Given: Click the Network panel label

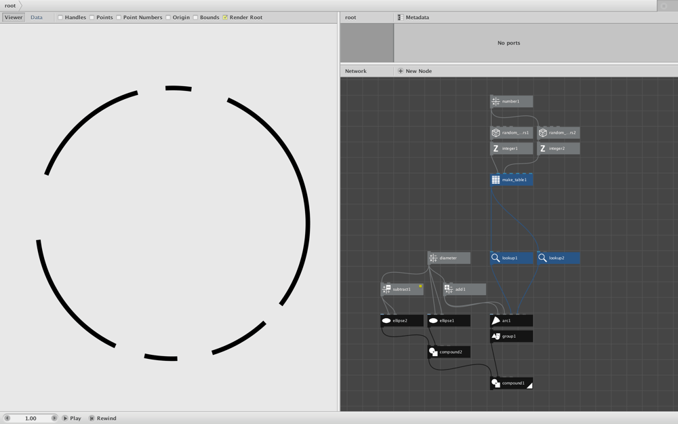Looking at the screenshot, I should [x=356, y=71].
